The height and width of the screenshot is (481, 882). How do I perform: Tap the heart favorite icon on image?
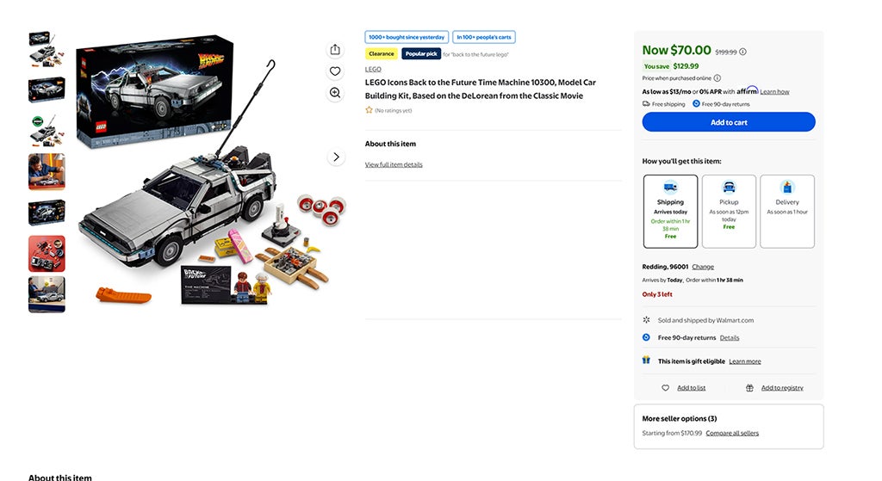(335, 71)
